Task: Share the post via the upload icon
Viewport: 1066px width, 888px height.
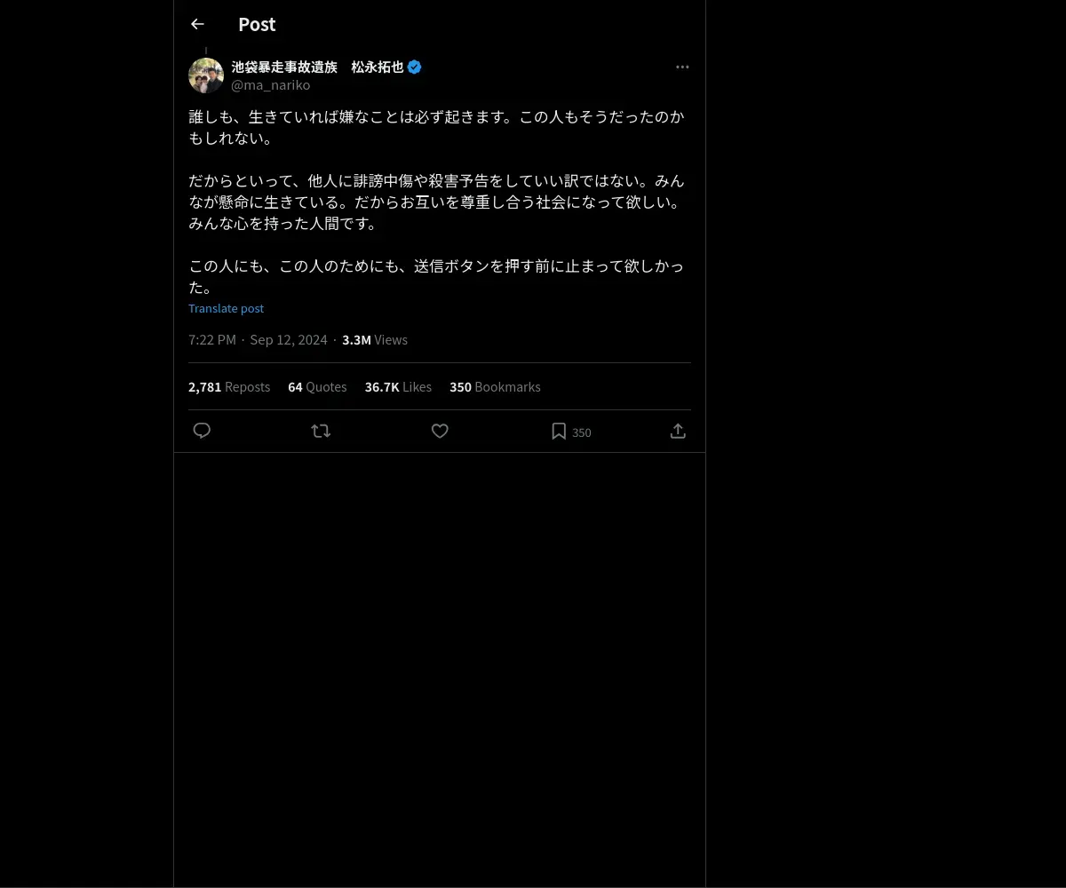Action: (678, 431)
